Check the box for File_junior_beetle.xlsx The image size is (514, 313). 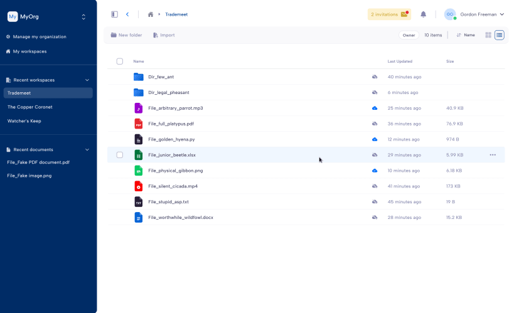click(120, 155)
